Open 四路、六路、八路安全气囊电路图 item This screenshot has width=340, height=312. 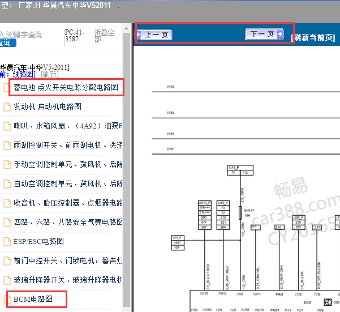[68, 222]
